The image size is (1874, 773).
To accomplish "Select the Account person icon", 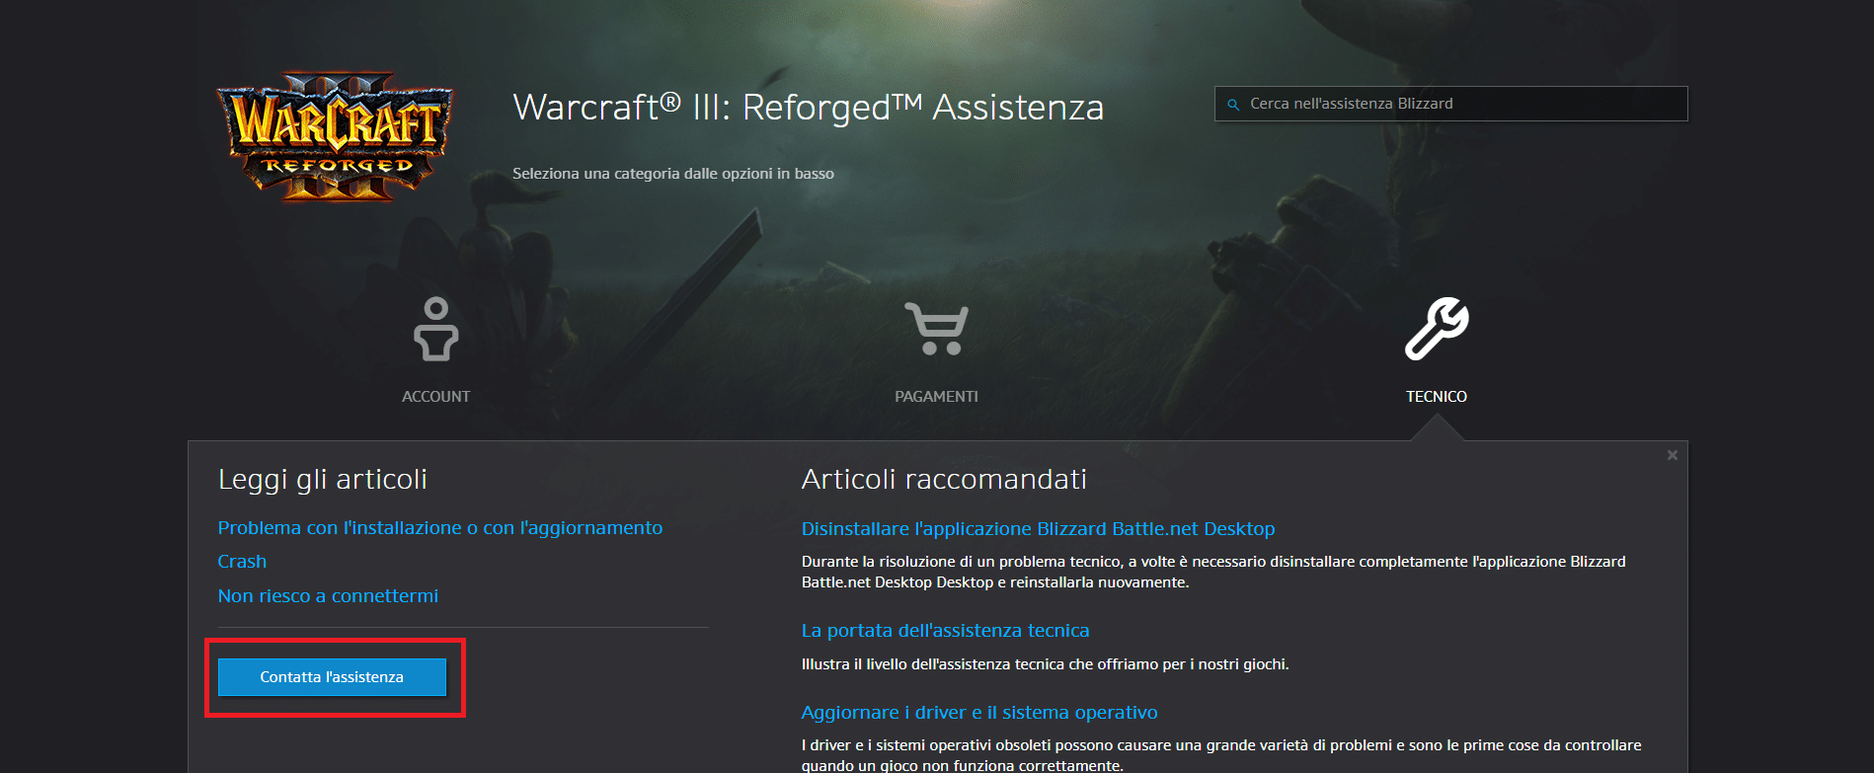I will coord(435,329).
